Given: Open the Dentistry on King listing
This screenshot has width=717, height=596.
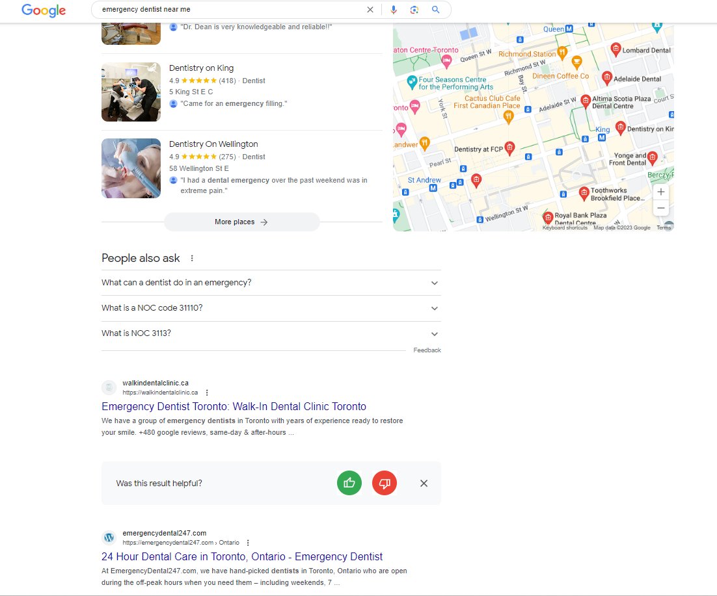Looking at the screenshot, I should (x=201, y=68).
